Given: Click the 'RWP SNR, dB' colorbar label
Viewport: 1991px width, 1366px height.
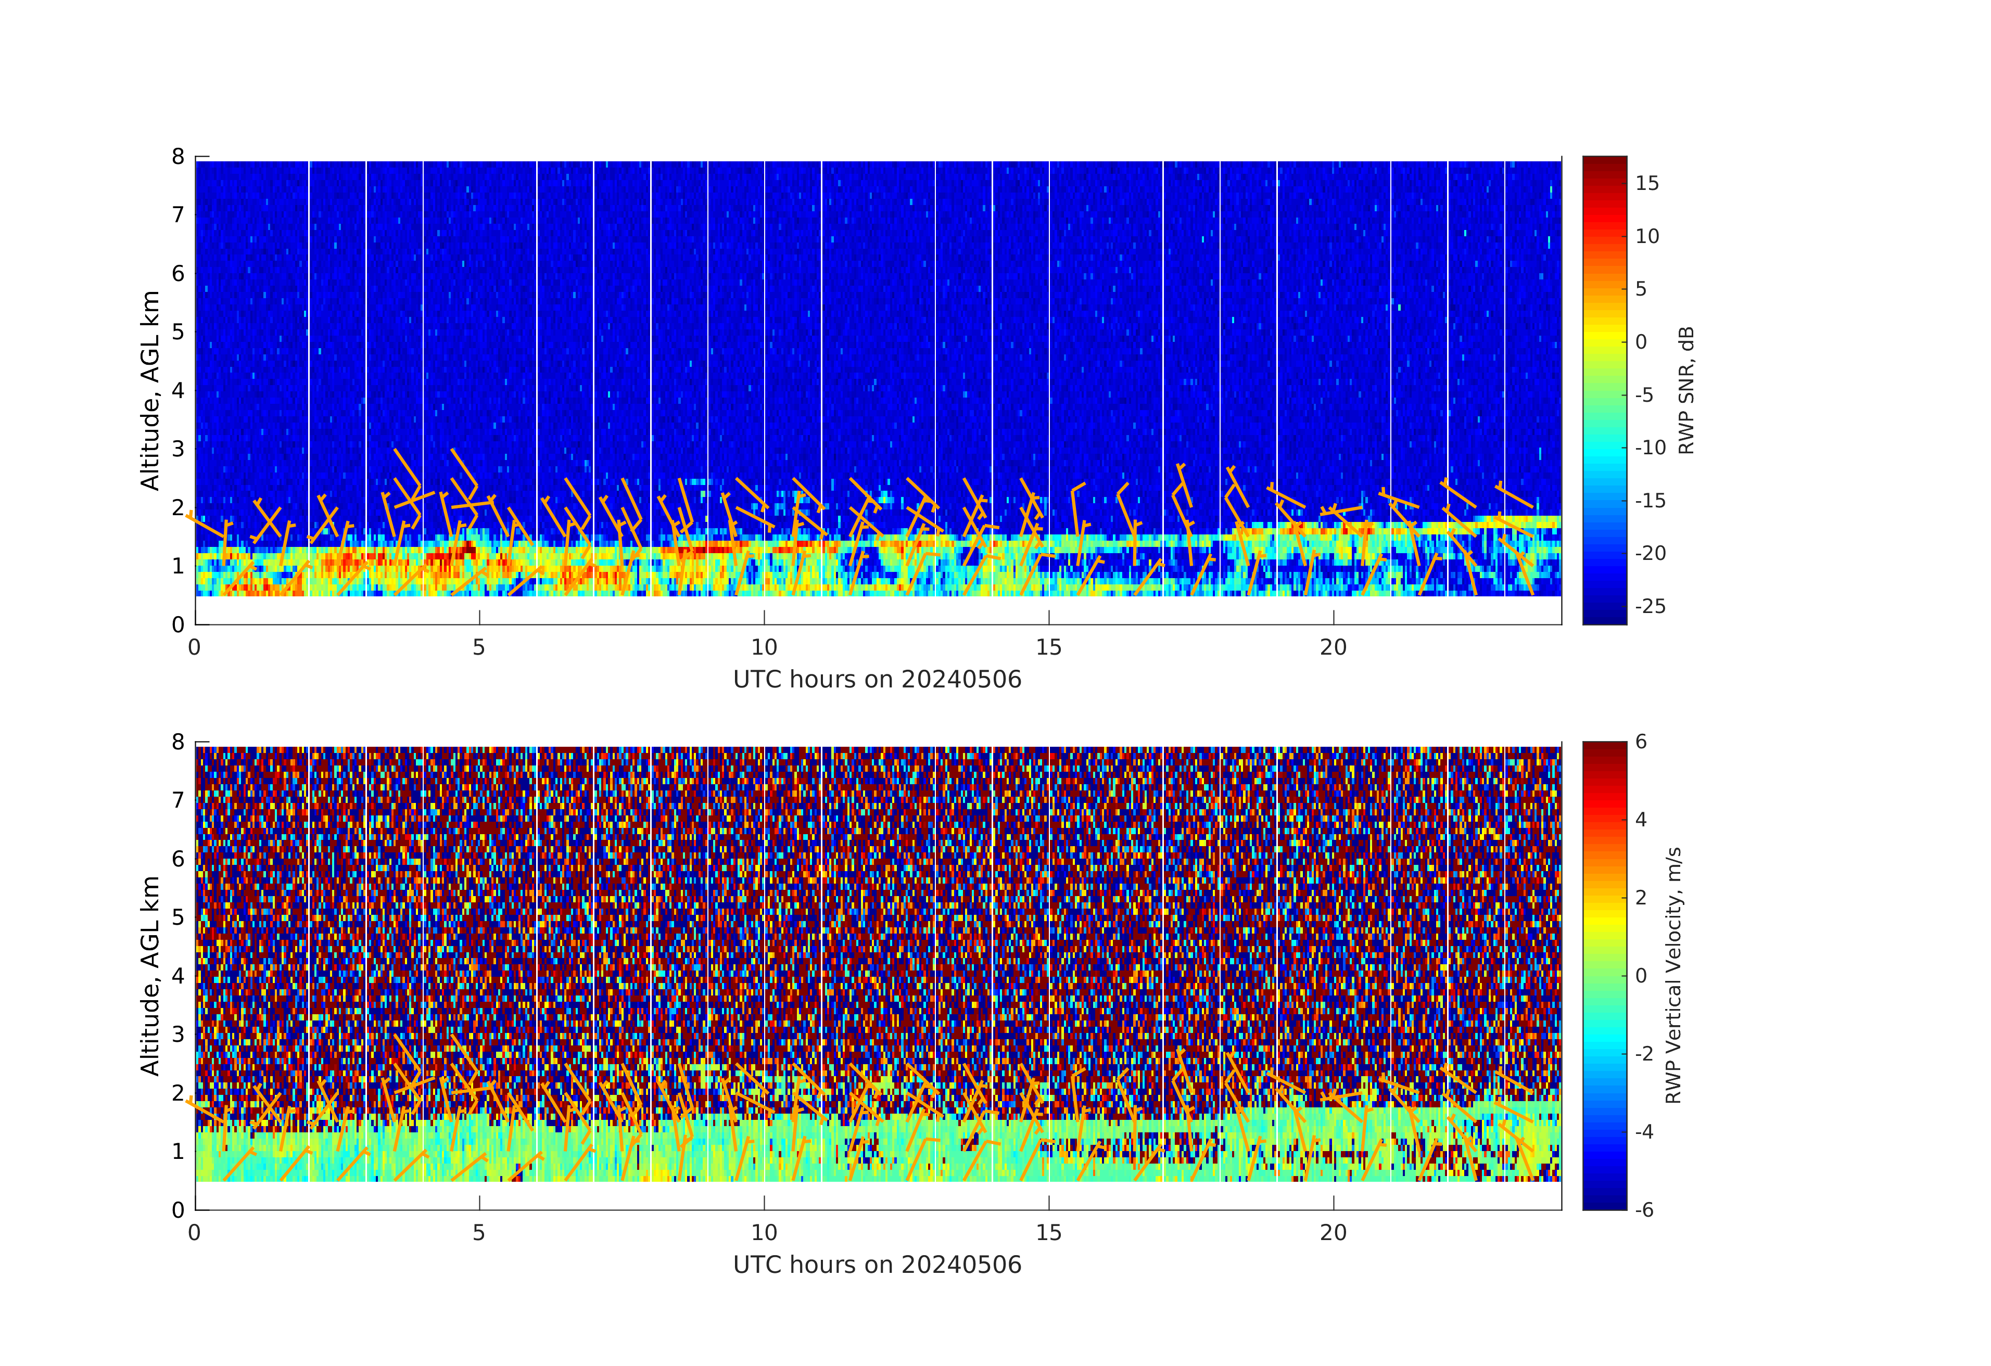Looking at the screenshot, I should point(1685,390).
